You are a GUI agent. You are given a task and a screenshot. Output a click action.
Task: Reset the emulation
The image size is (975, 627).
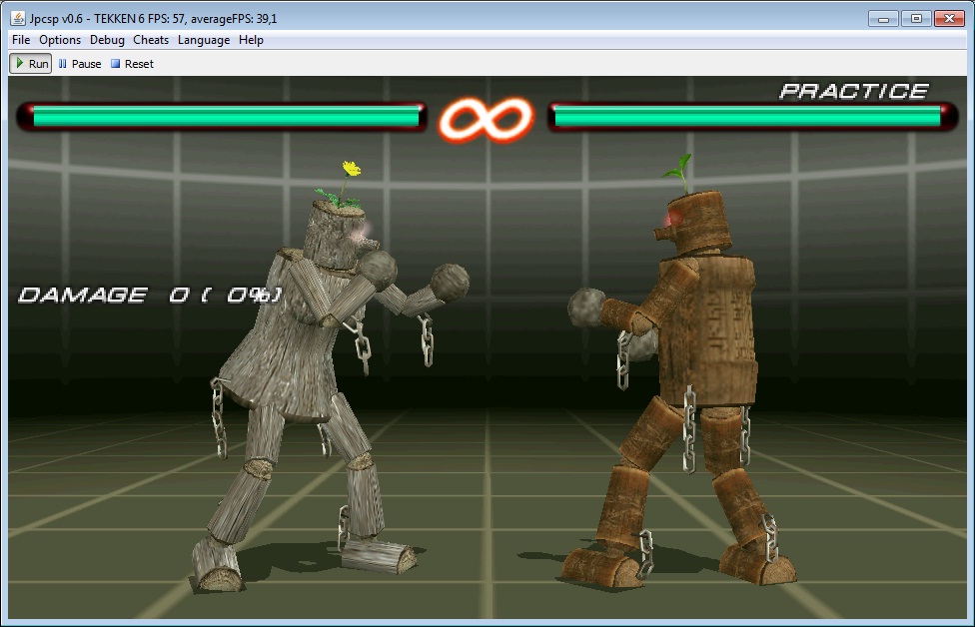[132, 63]
